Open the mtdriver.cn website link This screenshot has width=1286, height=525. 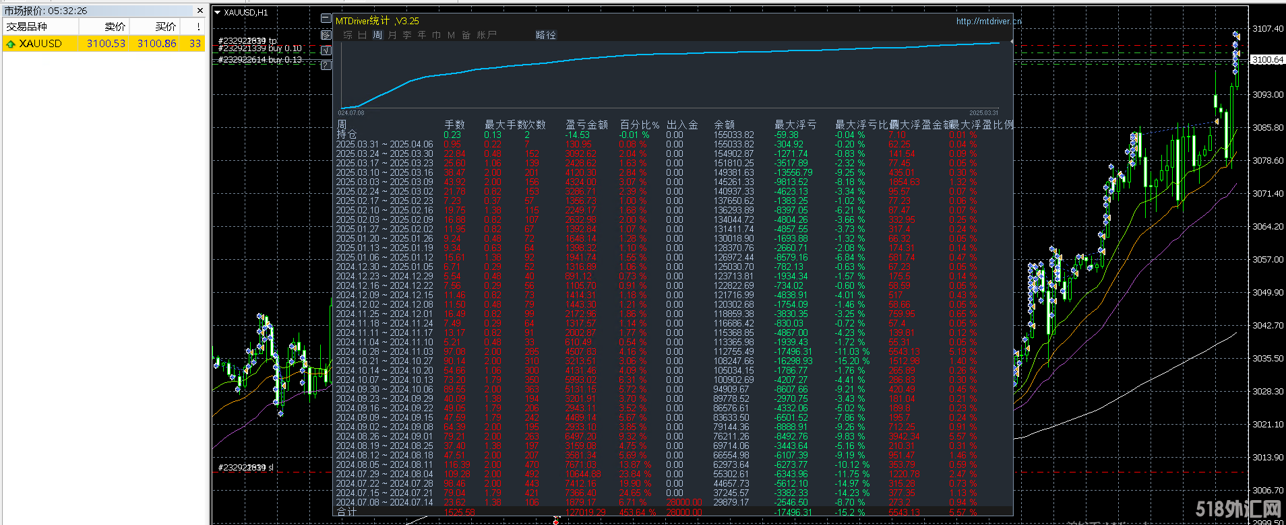[988, 21]
